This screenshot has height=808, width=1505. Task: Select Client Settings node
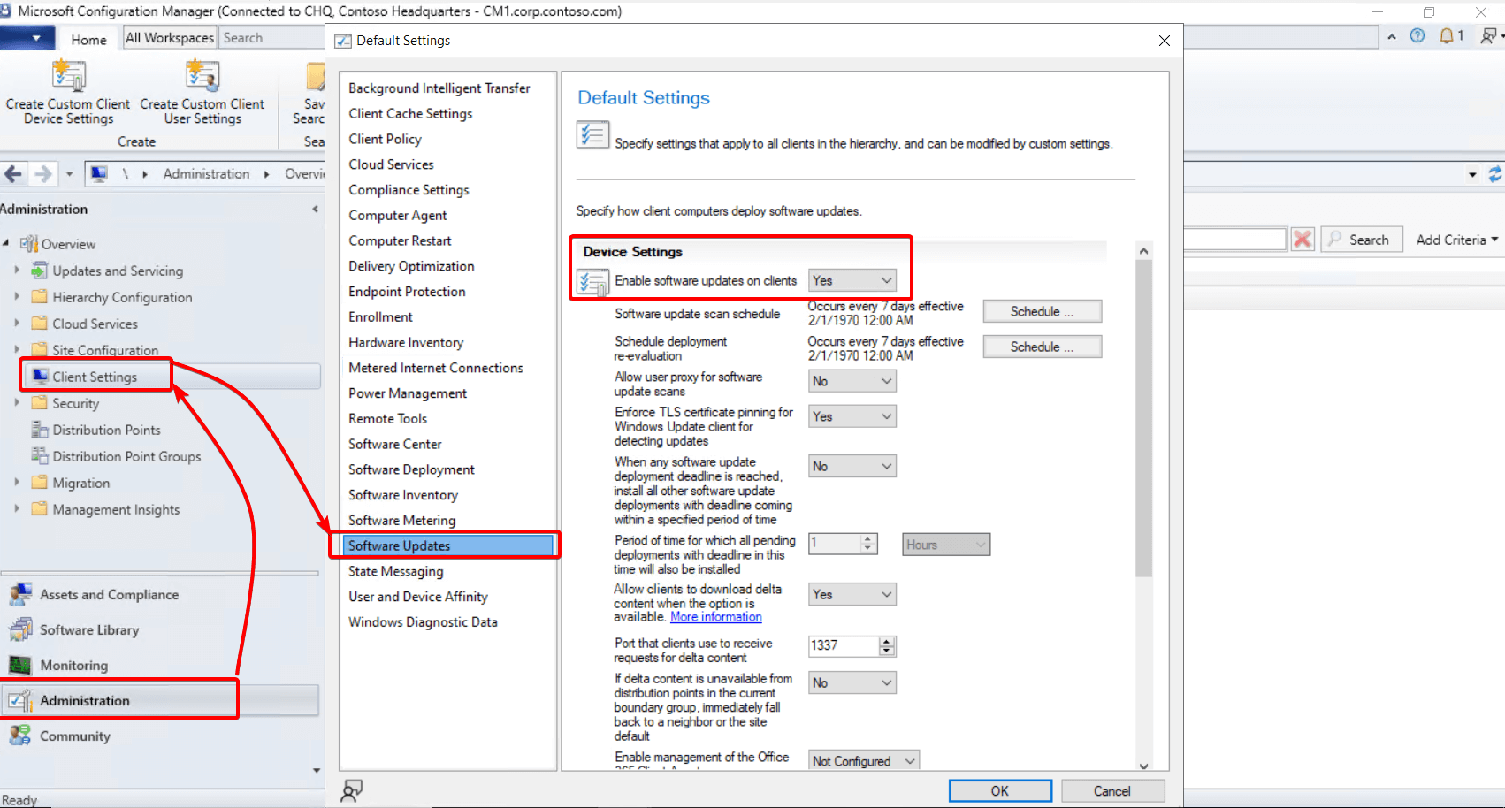click(x=95, y=377)
